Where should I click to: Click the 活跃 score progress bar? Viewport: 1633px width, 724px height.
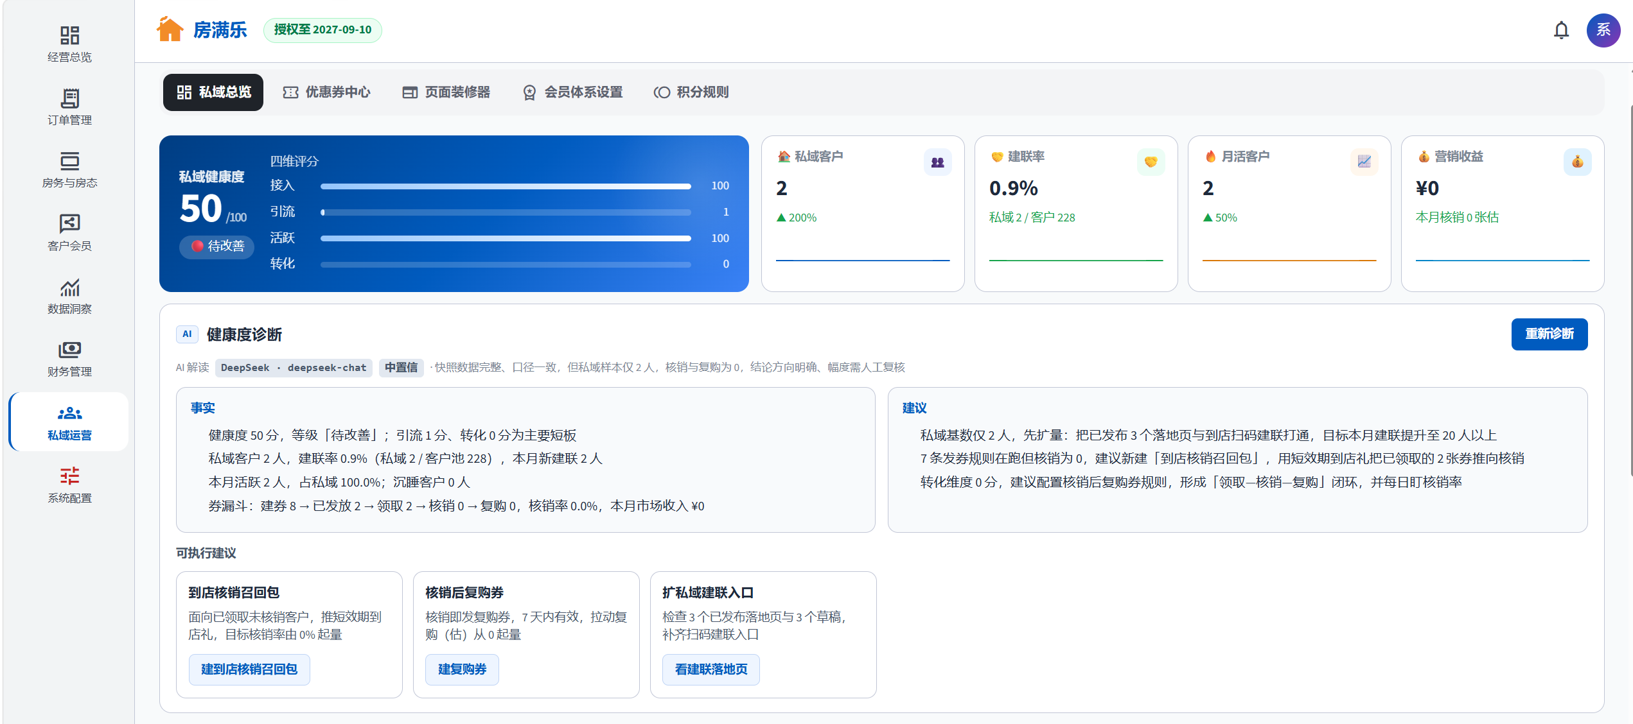[506, 238]
